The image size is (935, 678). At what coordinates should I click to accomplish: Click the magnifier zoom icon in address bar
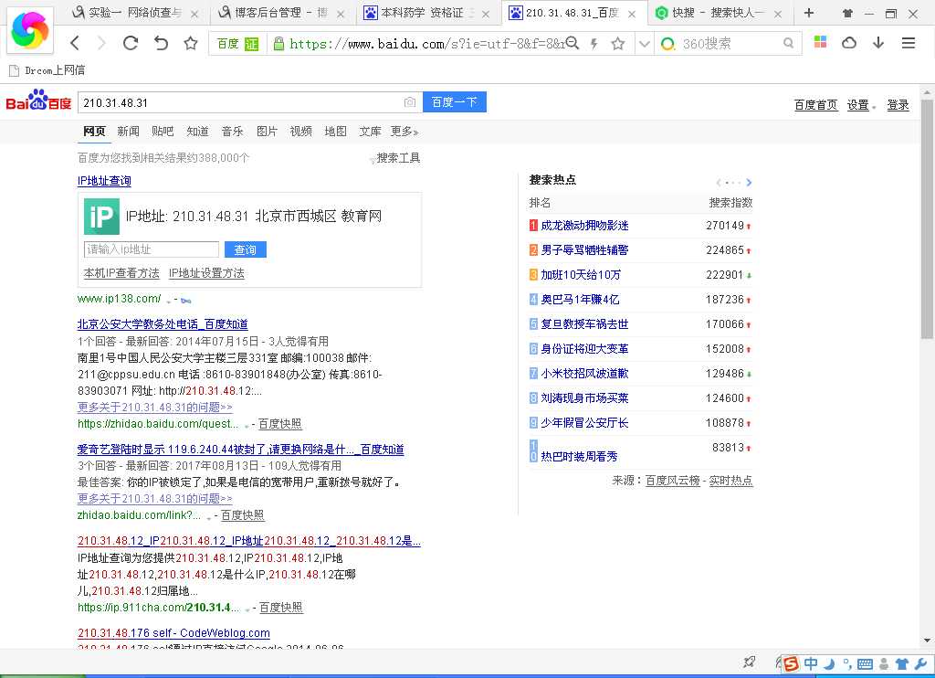[x=572, y=42]
